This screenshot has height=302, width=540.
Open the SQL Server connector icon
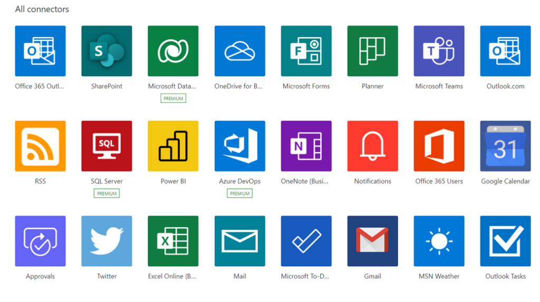(x=107, y=146)
